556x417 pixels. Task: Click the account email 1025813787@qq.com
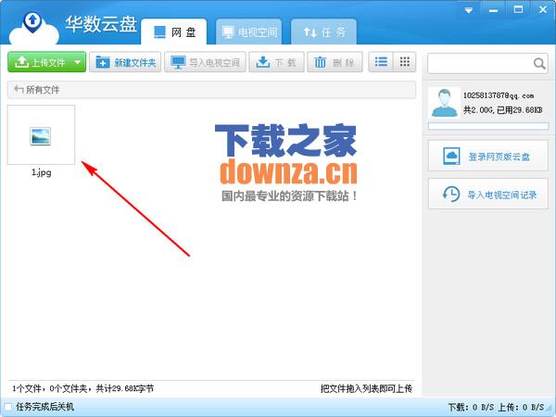click(x=499, y=95)
